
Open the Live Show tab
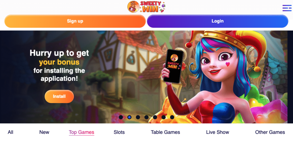coord(217,132)
